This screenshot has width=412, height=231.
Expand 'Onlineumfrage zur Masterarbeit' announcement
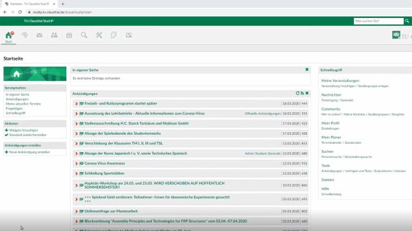77,211
